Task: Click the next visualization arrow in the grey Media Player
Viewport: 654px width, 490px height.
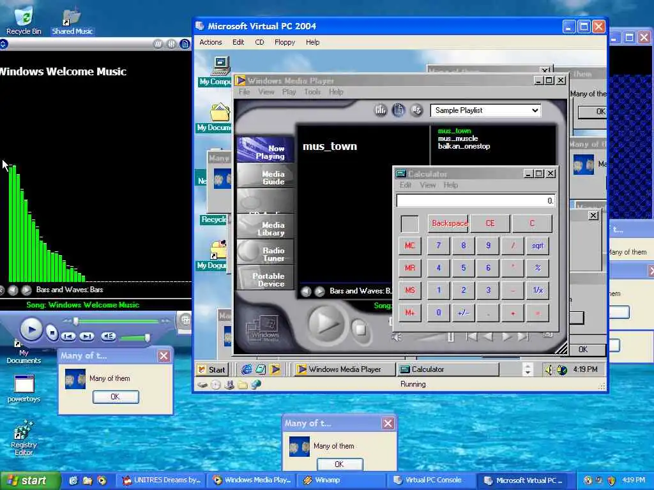Action: pyautogui.click(x=319, y=291)
